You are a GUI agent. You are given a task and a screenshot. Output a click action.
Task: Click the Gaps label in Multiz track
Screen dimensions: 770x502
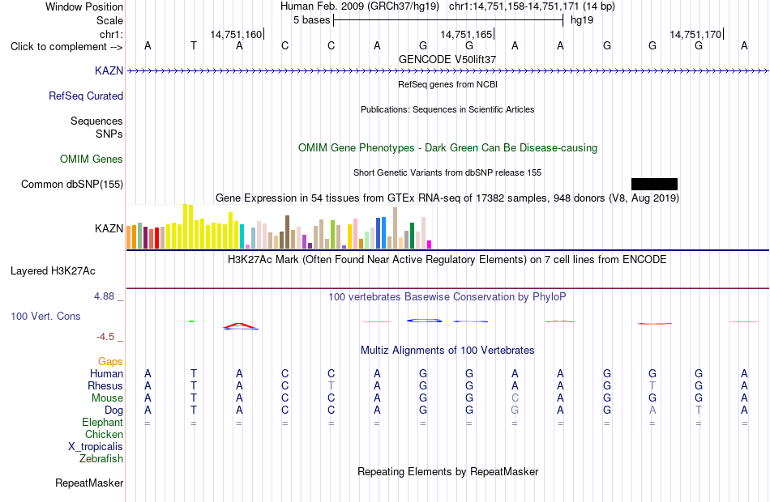pos(110,362)
